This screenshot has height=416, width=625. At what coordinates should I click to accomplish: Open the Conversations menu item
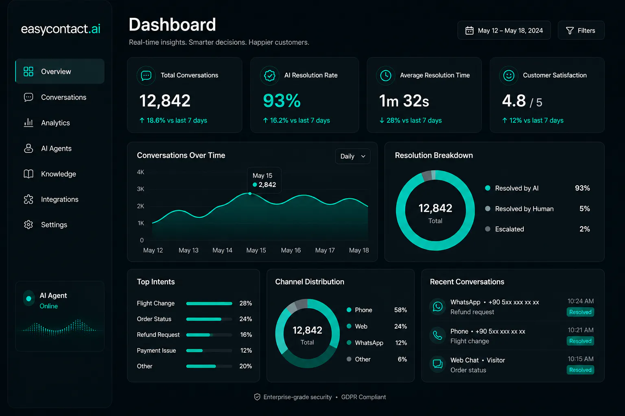(60, 97)
